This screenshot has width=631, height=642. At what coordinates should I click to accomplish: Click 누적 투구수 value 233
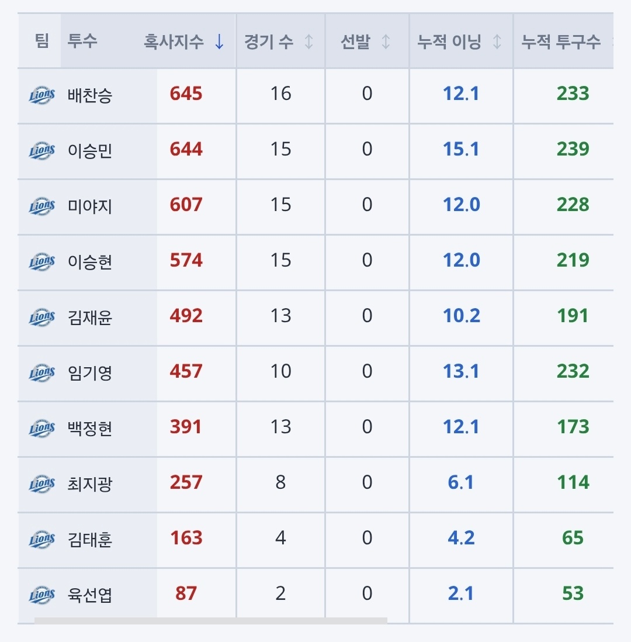click(573, 94)
